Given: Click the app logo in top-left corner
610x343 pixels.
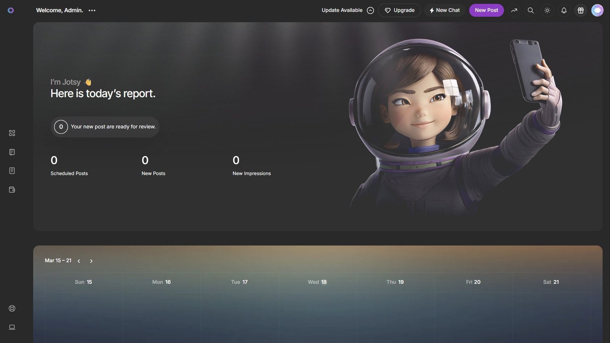Looking at the screenshot, I should coord(11,10).
